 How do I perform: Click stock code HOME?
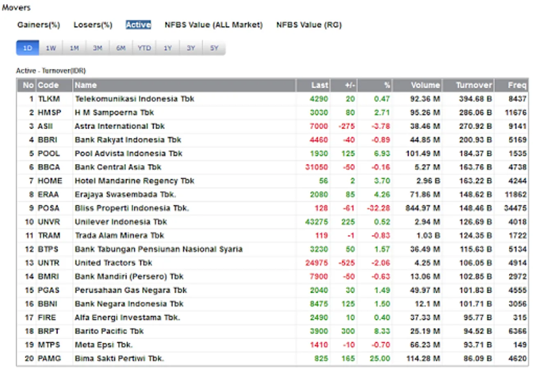50,181
